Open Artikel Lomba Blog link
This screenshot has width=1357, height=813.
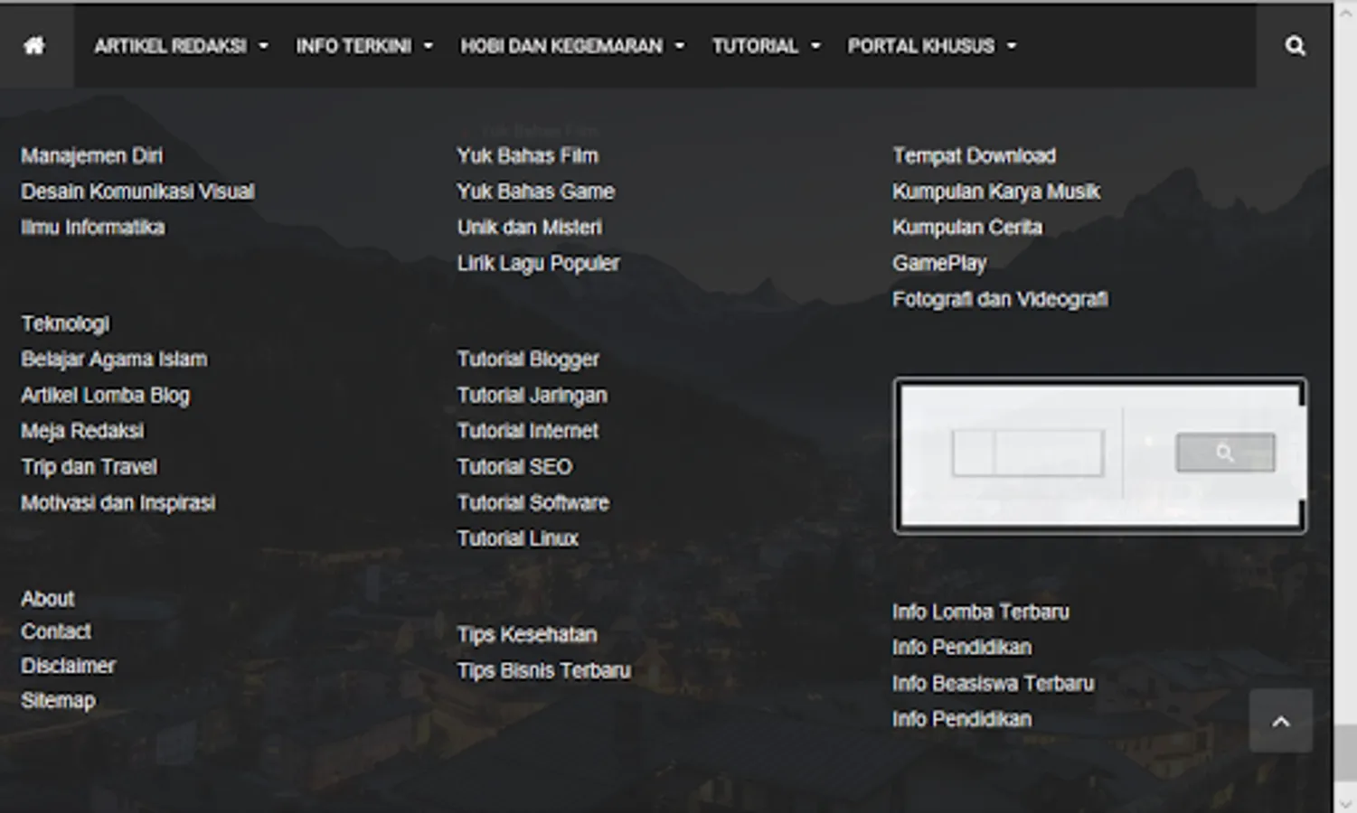point(106,396)
